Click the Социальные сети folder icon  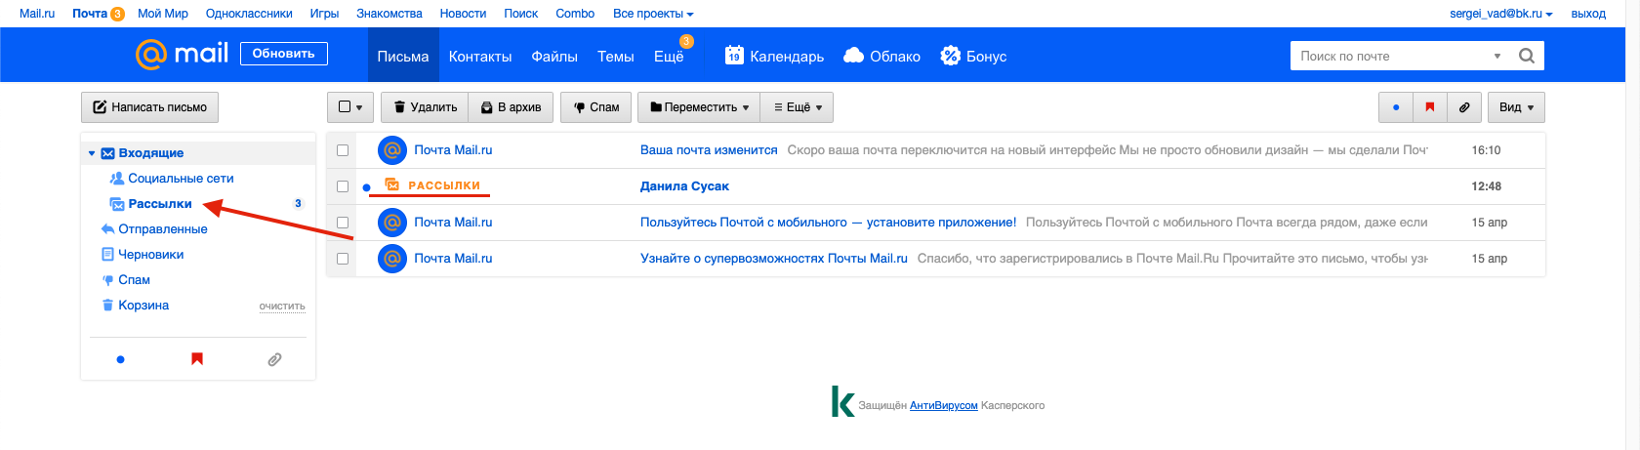tap(117, 179)
